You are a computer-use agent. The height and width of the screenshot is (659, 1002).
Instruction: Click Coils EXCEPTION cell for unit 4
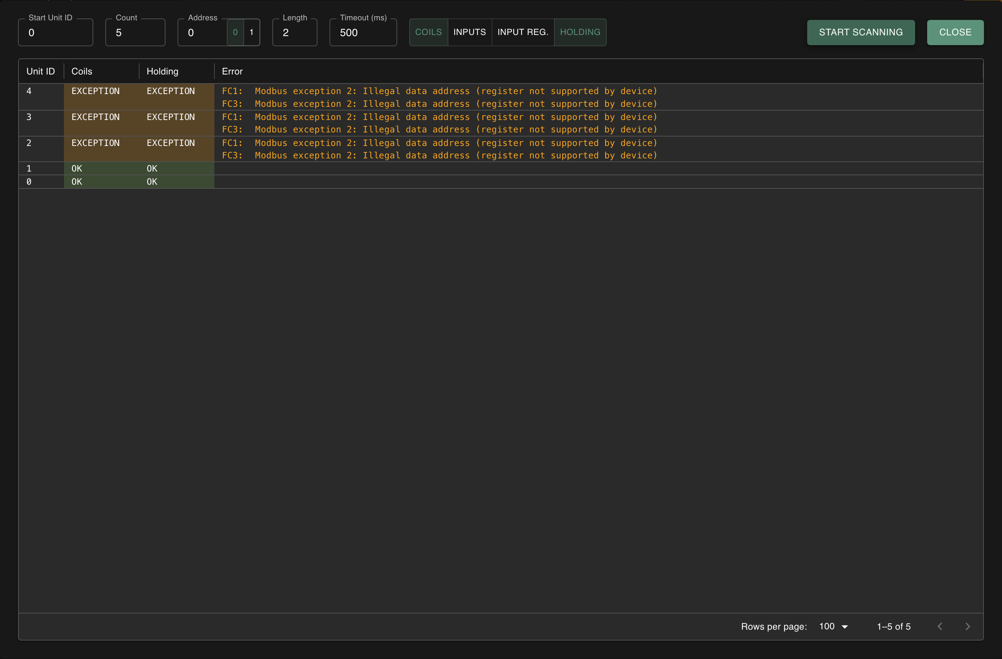(x=101, y=97)
